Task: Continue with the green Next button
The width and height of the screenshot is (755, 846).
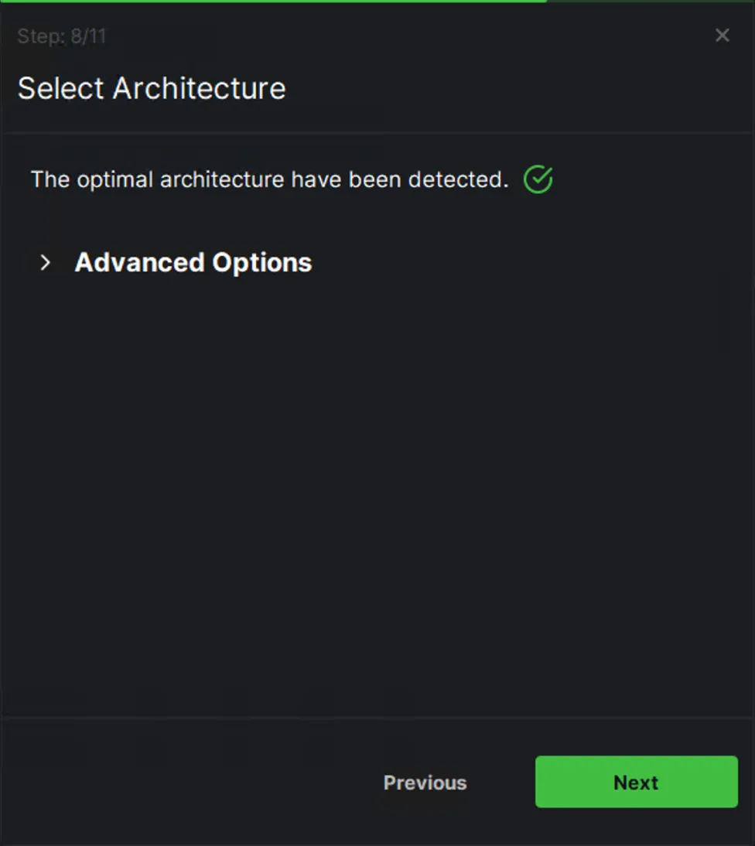Action: point(637,782)
